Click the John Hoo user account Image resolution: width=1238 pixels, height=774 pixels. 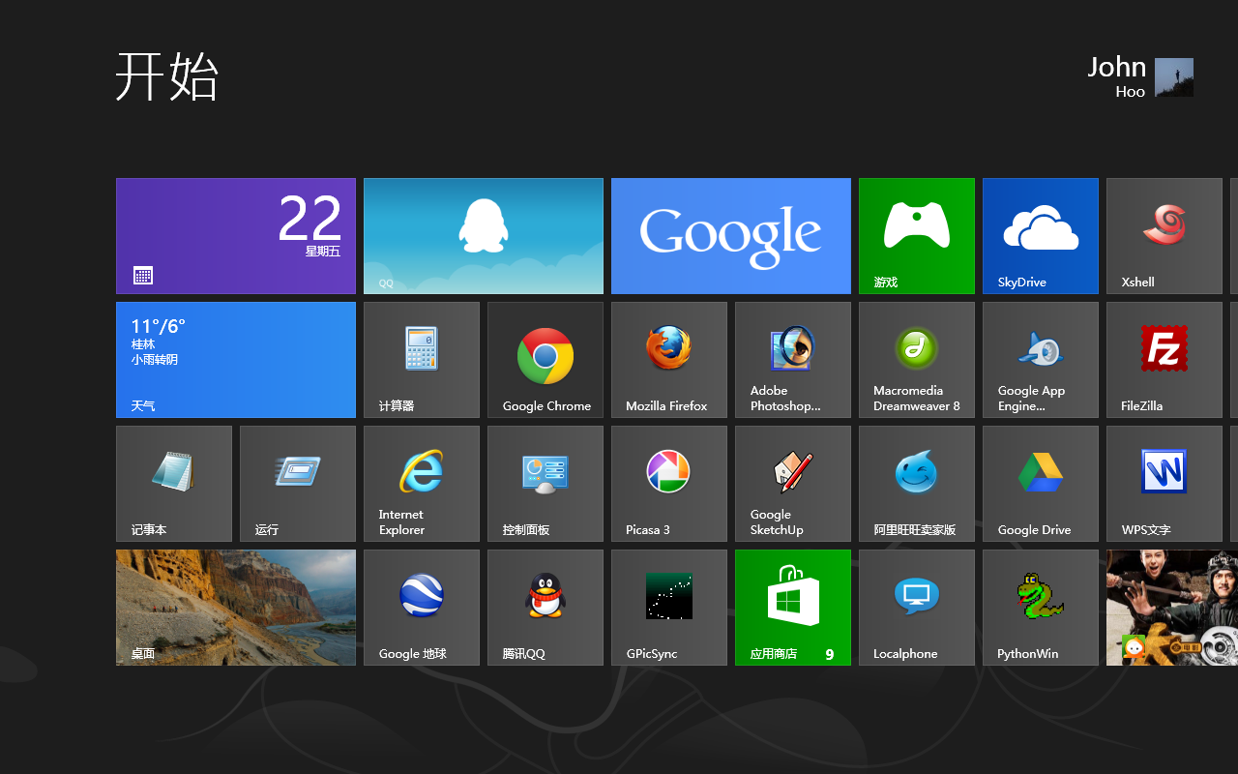pos(1139,77)
